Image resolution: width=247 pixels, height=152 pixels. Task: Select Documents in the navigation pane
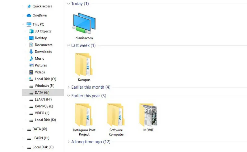point(43,45)
